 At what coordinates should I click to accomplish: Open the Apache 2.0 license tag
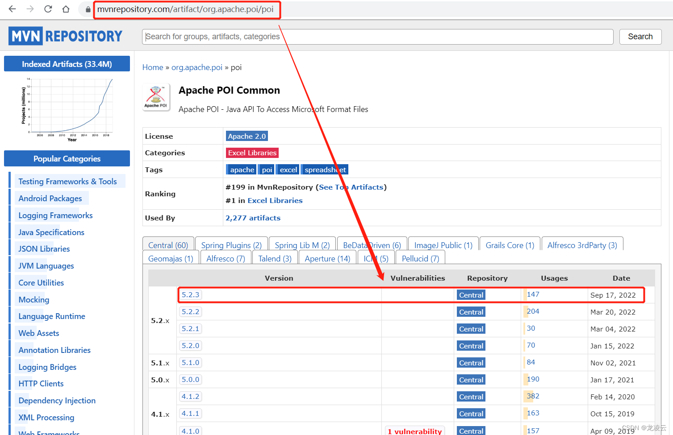click(x=247, y=136)
